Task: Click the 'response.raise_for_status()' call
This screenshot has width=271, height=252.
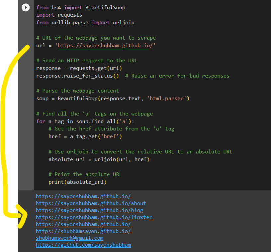Action: coord(77,76)
